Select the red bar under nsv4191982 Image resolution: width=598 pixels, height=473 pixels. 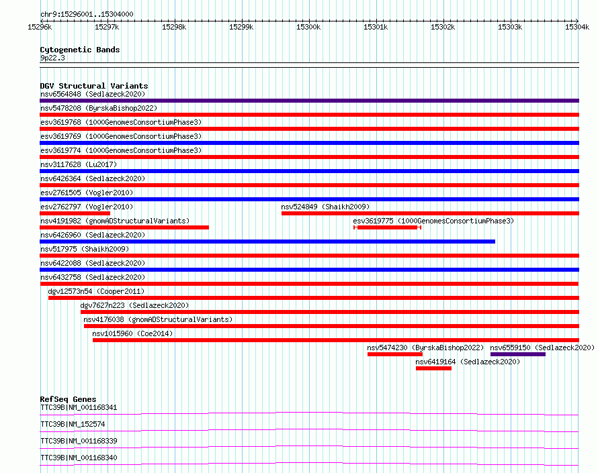(x=124, y=227)
